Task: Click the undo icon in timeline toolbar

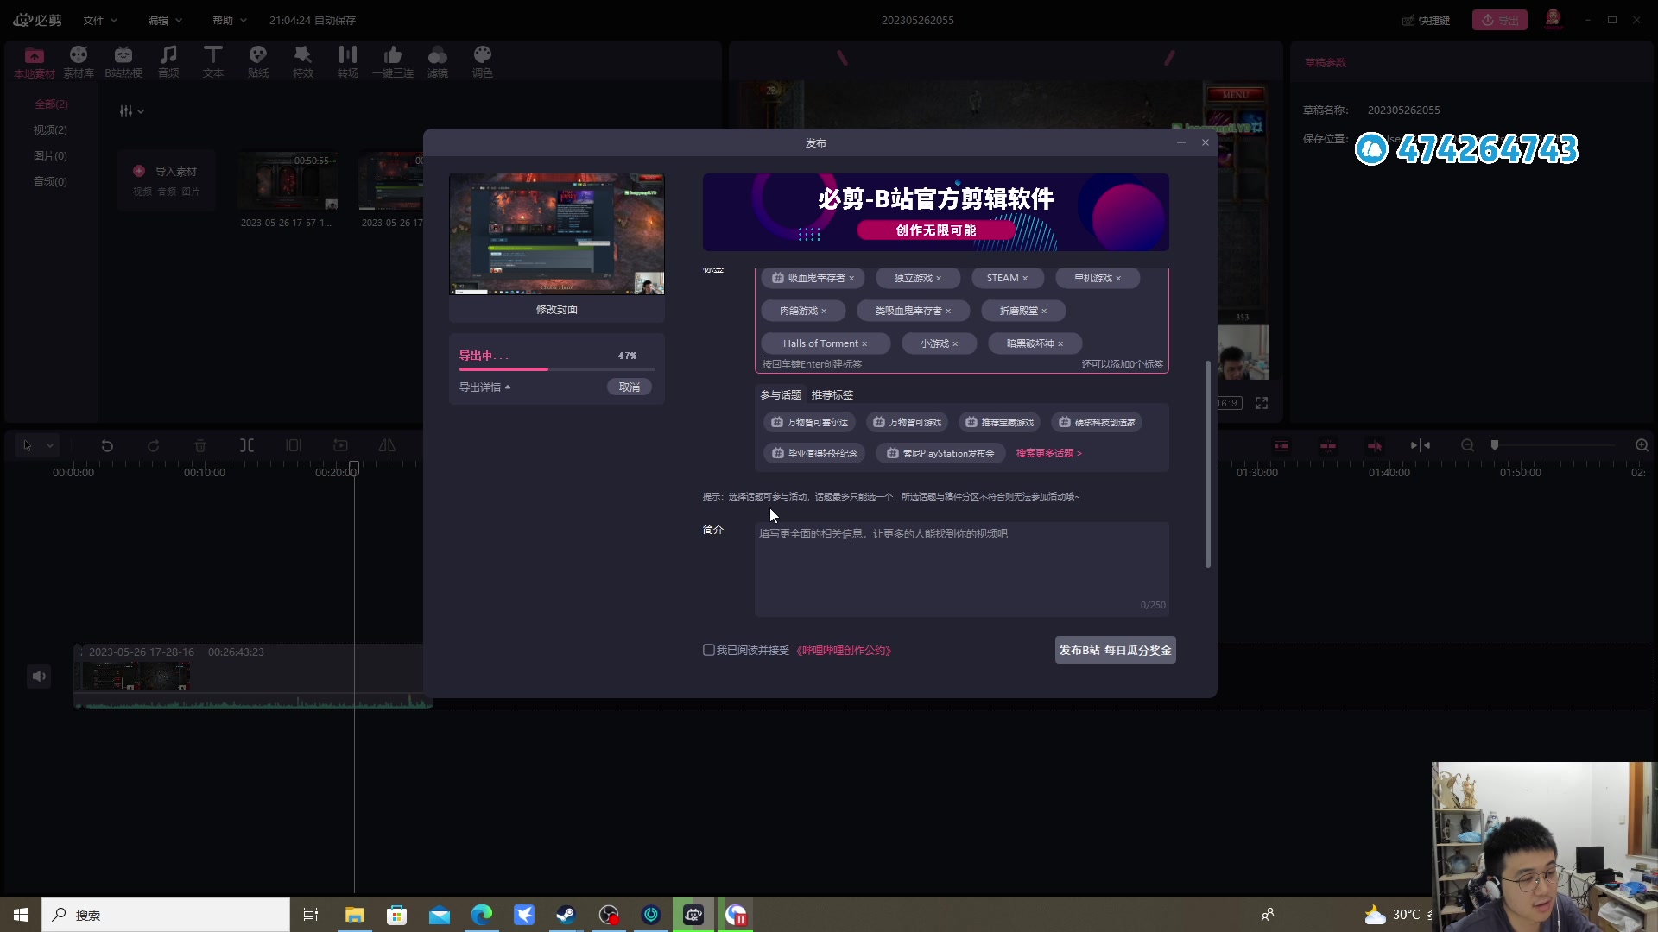Action: coord(107,445)
